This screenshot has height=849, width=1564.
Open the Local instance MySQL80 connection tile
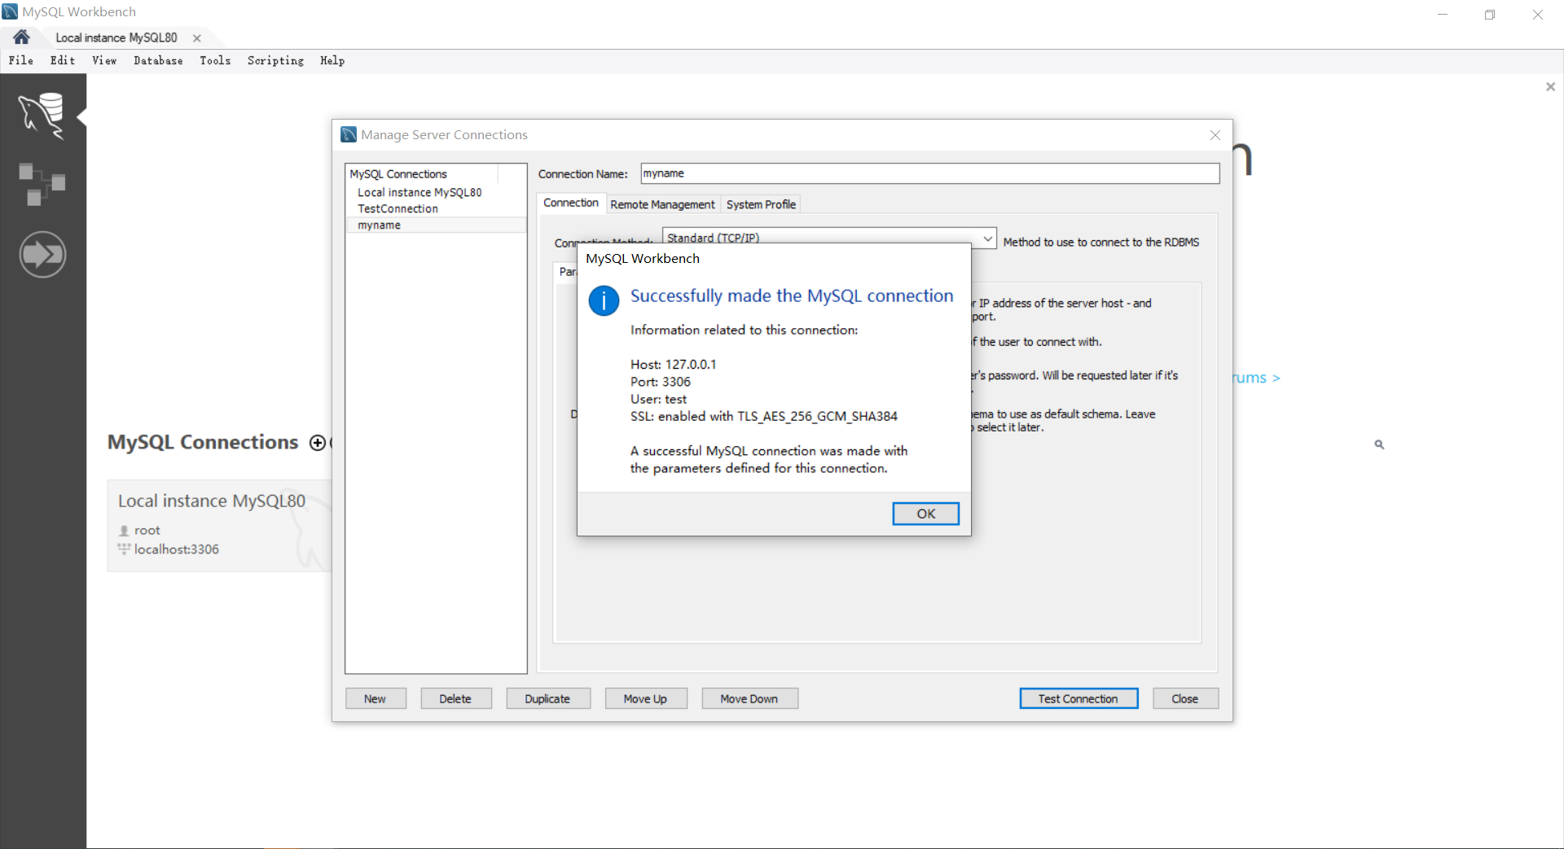(x=218, y=526)
